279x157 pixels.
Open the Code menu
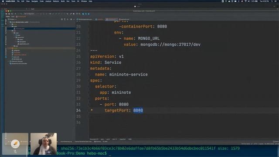pyautogui.click(x=42, y=1)
